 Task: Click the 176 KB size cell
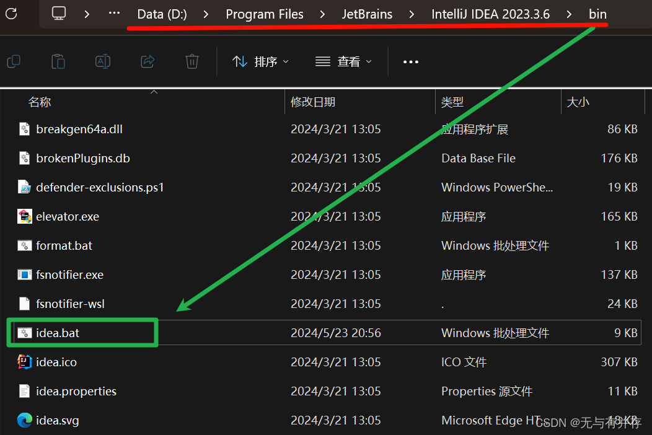[x=619, y=158]
